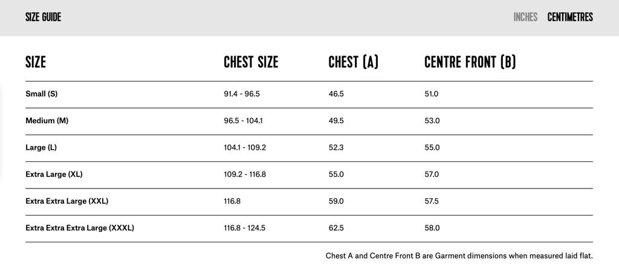Screen dimensions: 619x264
Task: Click the Extra Extra Large (XXL) label
Action: pyautogui.click(x=66, y=201)
